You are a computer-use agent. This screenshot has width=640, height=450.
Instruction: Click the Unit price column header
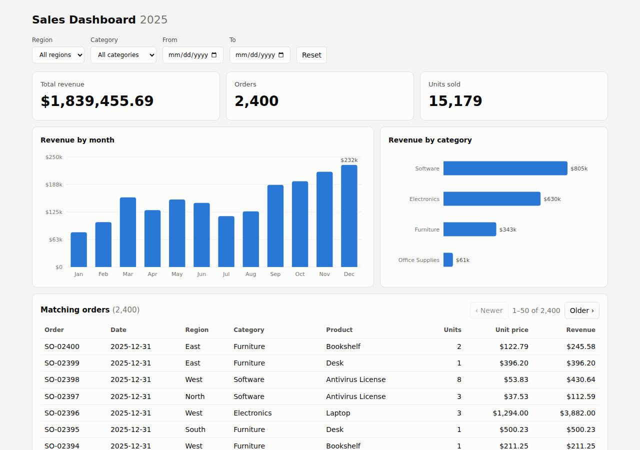[x=512, y=330]
